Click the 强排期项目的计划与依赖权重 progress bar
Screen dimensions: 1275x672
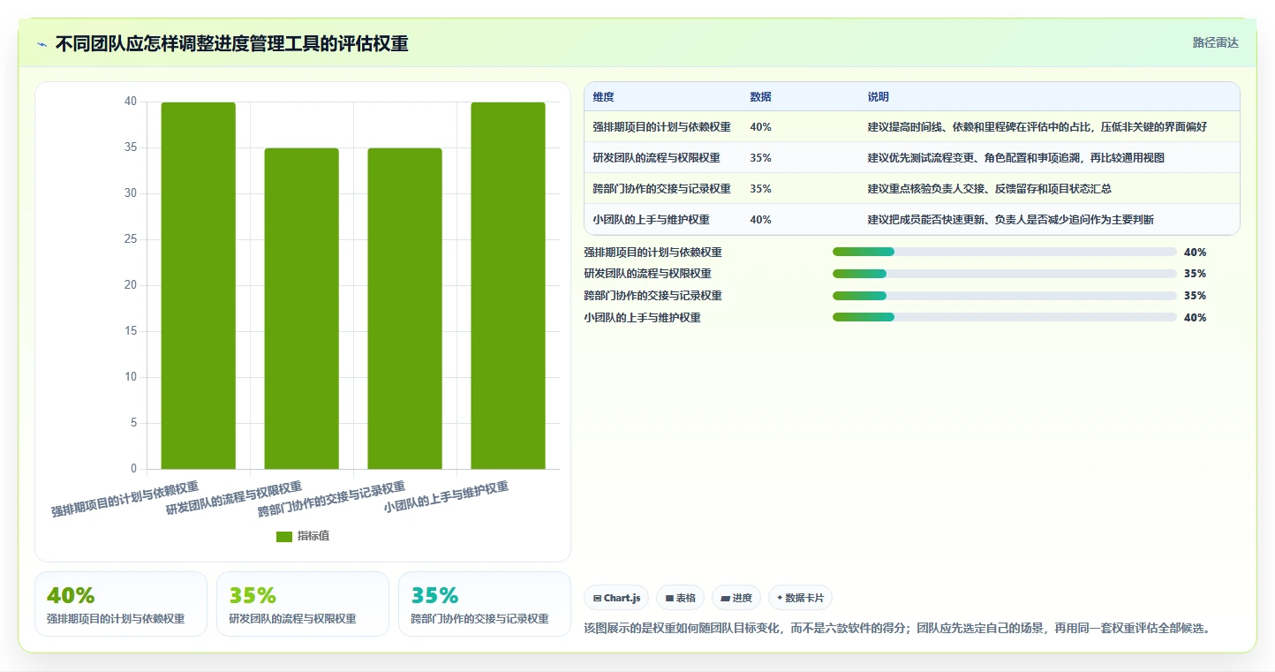(x=1004, y=252)
